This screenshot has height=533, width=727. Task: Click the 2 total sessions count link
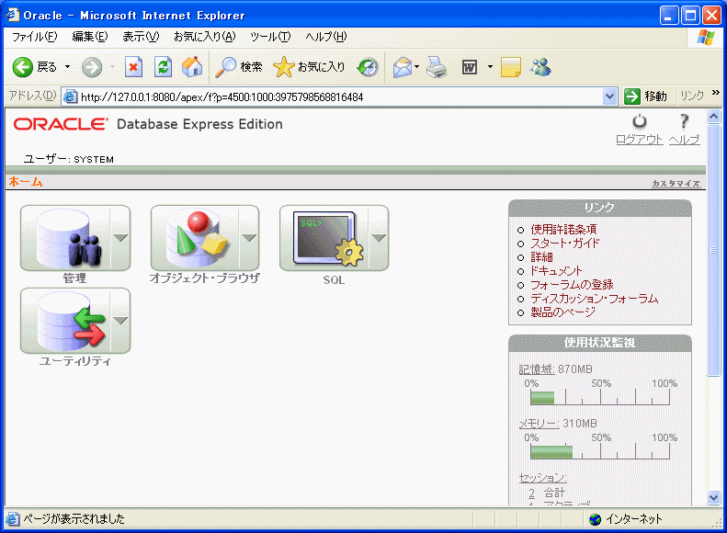coord(531,493)
